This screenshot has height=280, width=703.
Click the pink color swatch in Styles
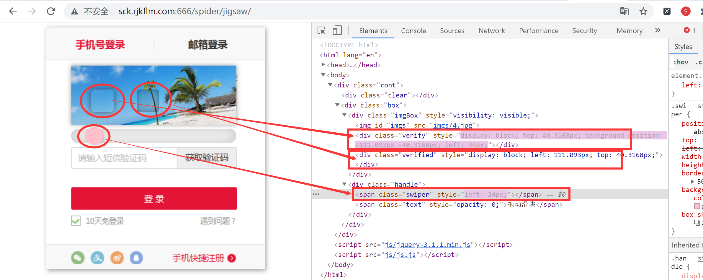pos(697,206)
